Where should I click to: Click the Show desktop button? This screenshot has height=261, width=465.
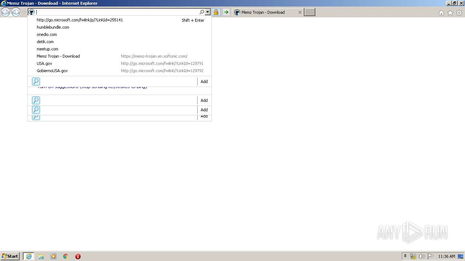coord(461,256)
